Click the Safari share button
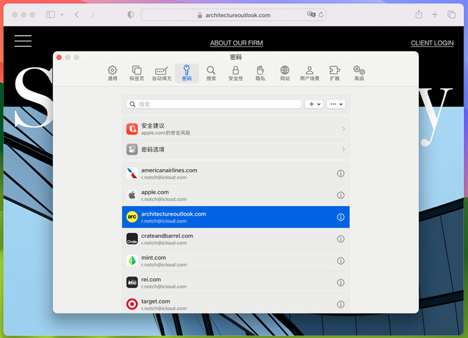The image size is (468, 338). pyautogui.click(x=419, y=14)
